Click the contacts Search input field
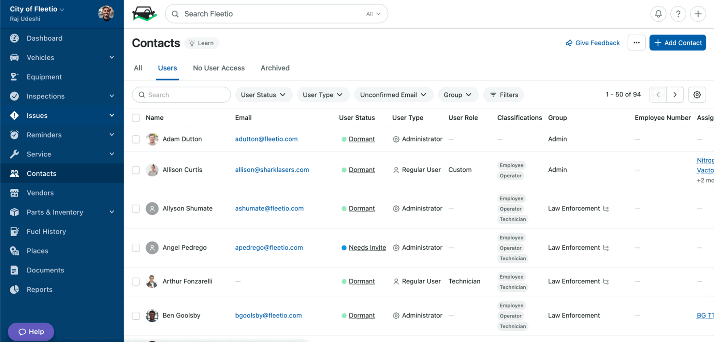This screenshot has height=342, width=714. pyautogui.click(x=181, y=95)
